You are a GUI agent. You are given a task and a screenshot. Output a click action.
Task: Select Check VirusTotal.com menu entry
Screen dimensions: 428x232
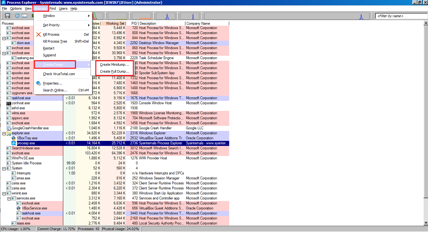pyautogui.click(x=63, y=74)
